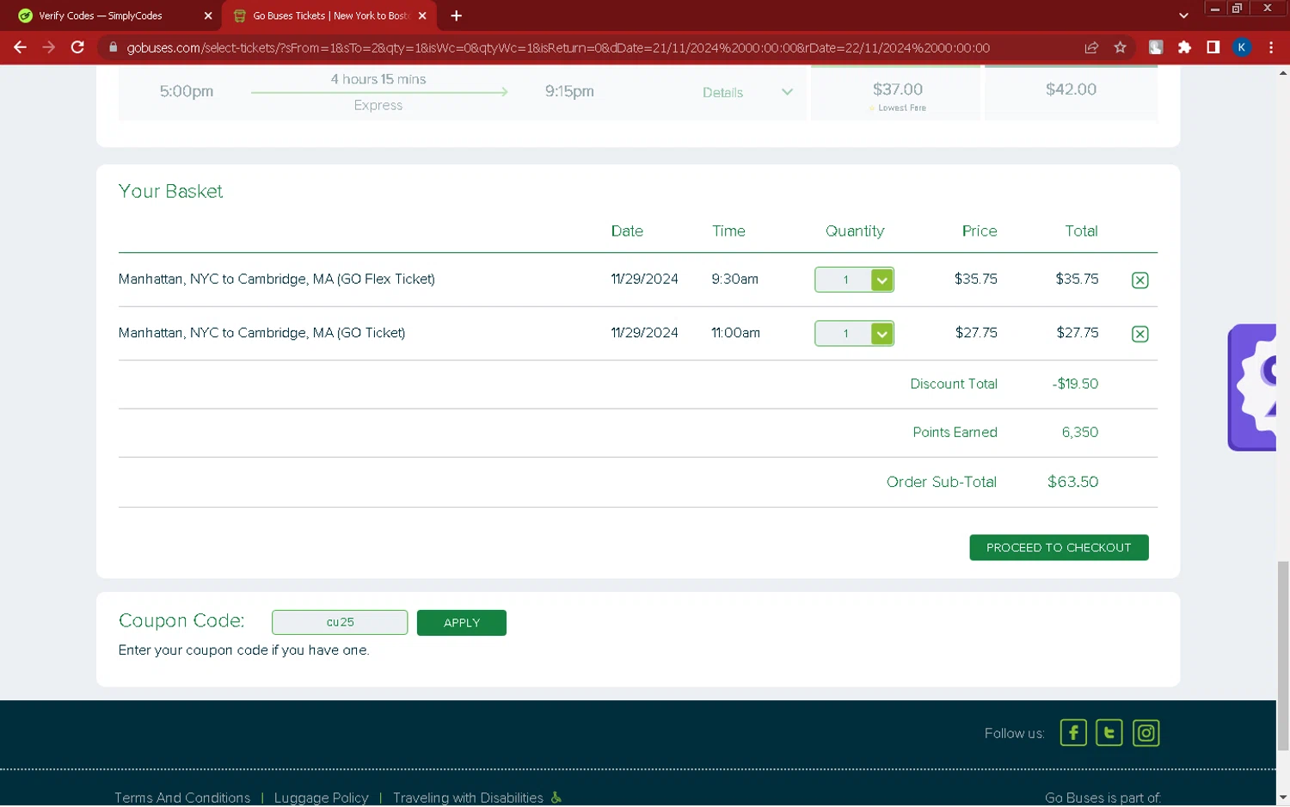Toggle the browser side panel
Screen dimensions: 1290x807
pos(1213,47)
